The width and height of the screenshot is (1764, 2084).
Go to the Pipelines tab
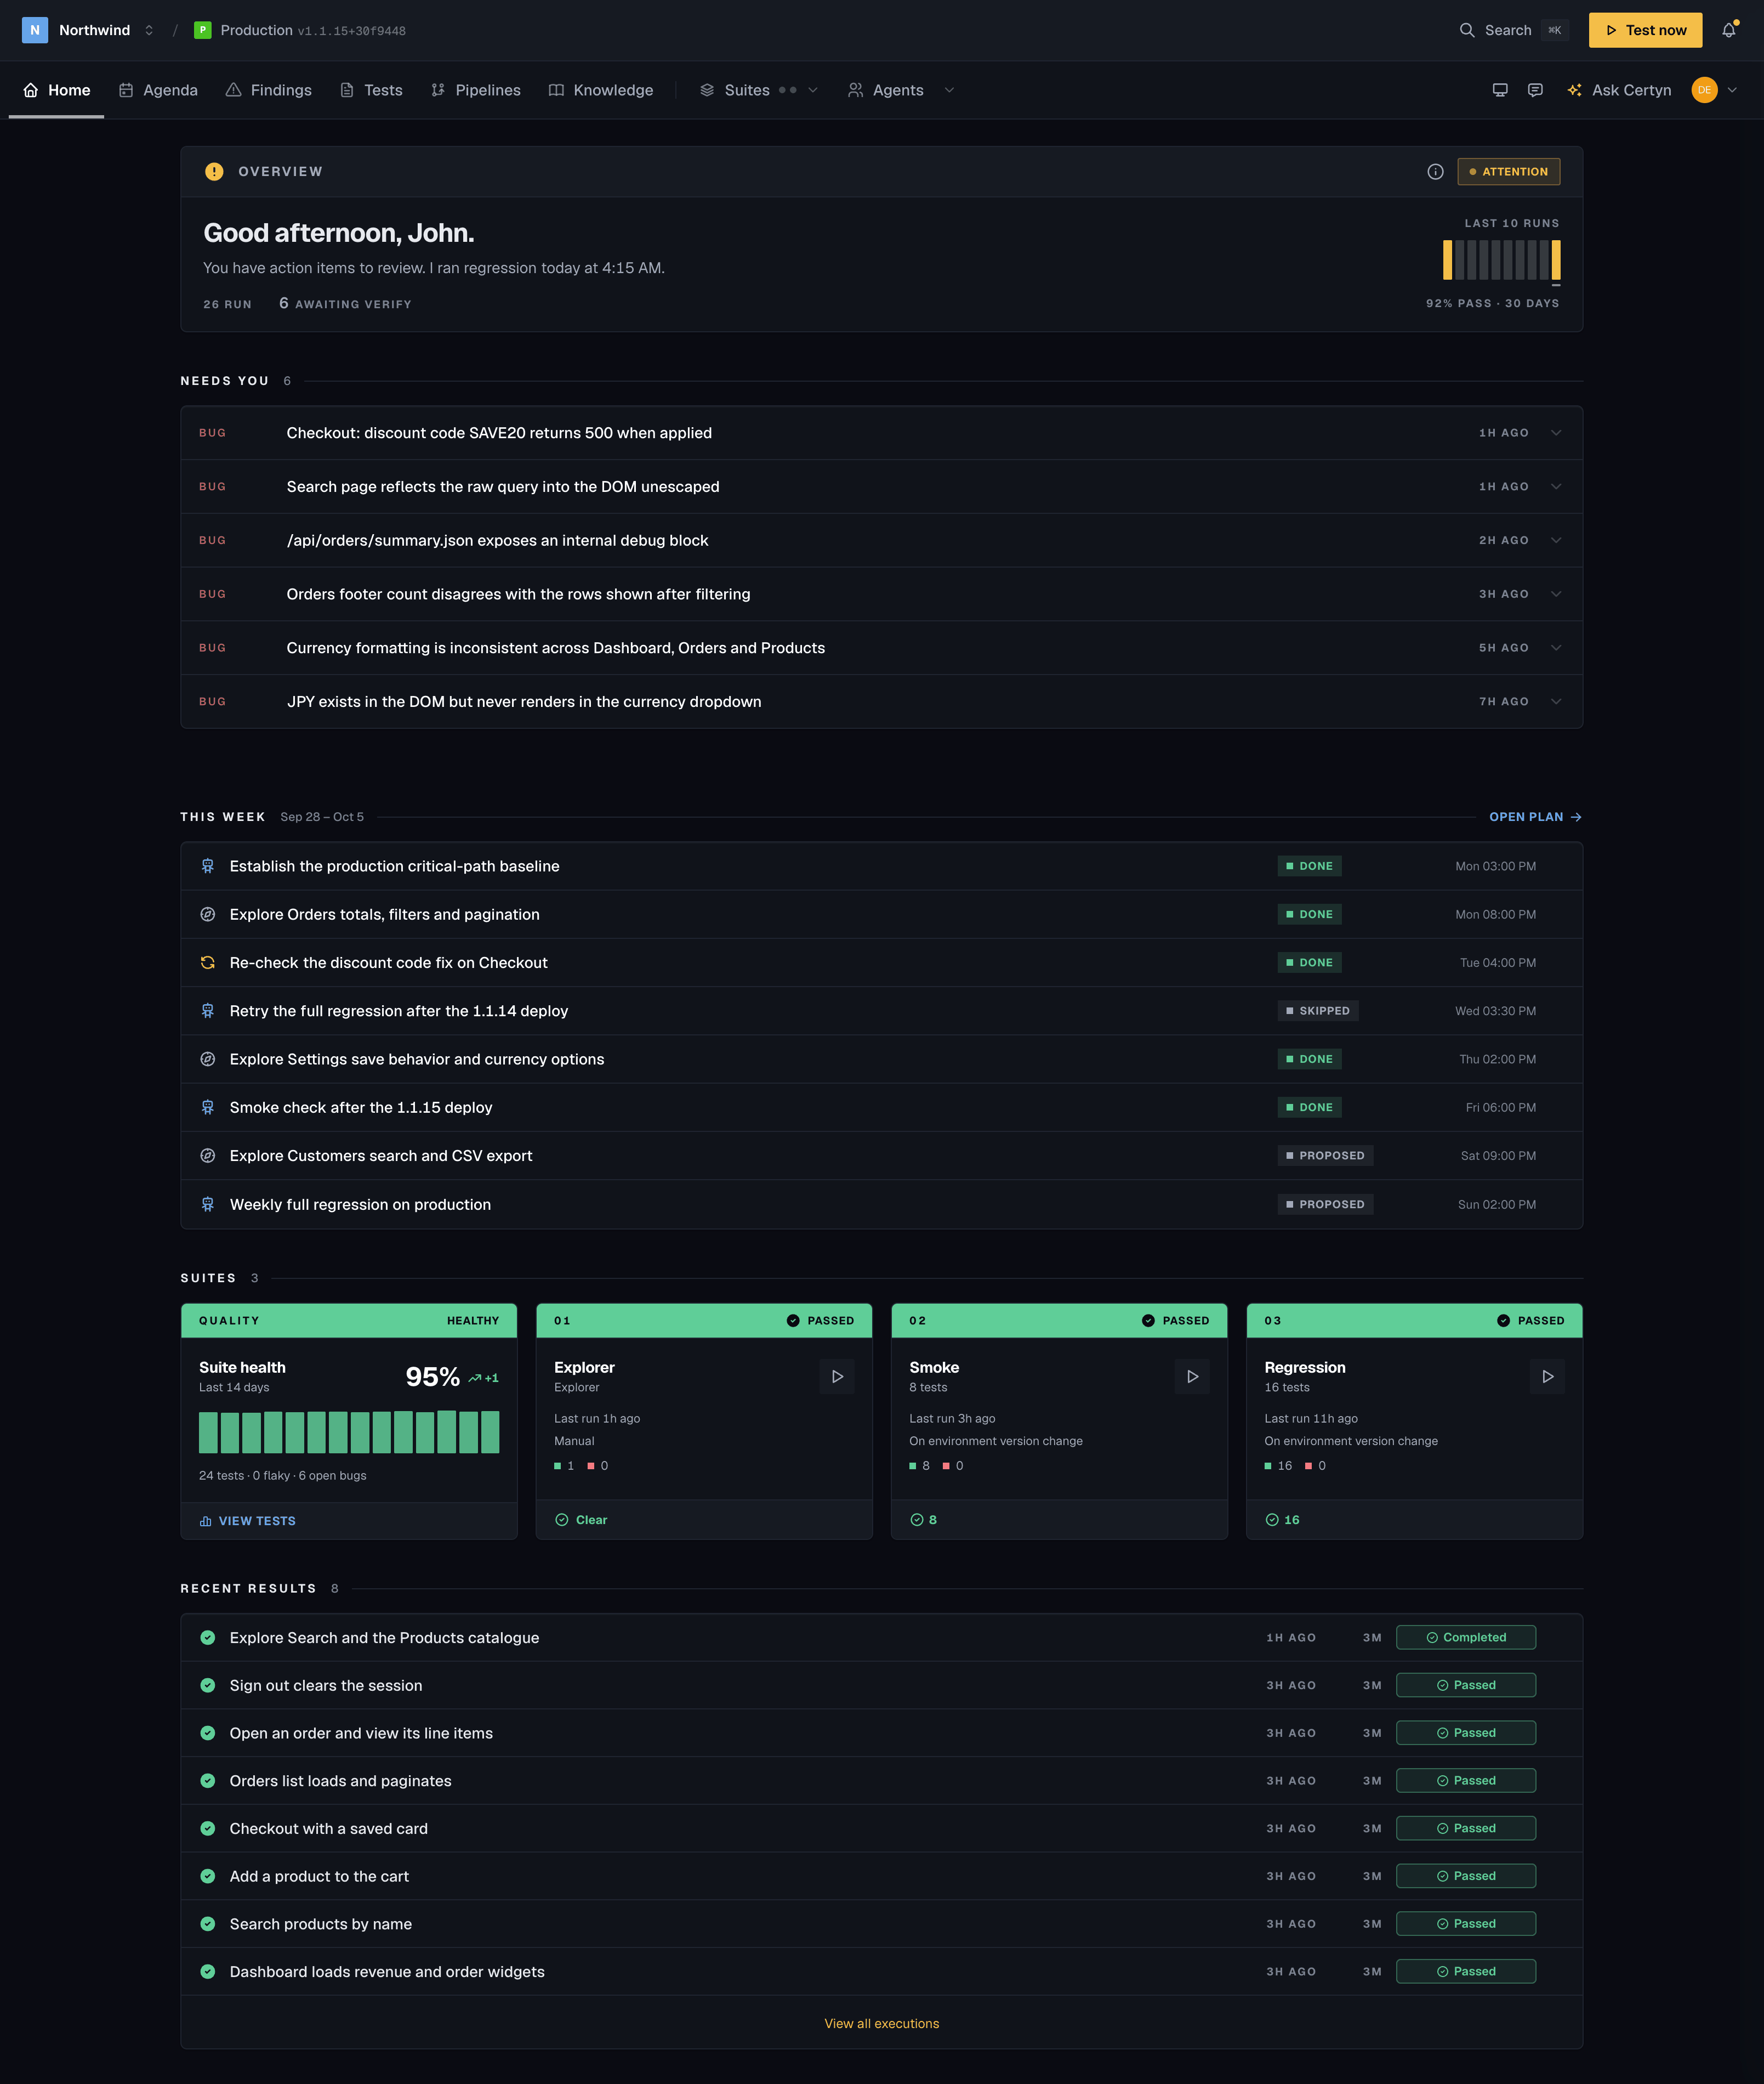[x=476, y=90]
